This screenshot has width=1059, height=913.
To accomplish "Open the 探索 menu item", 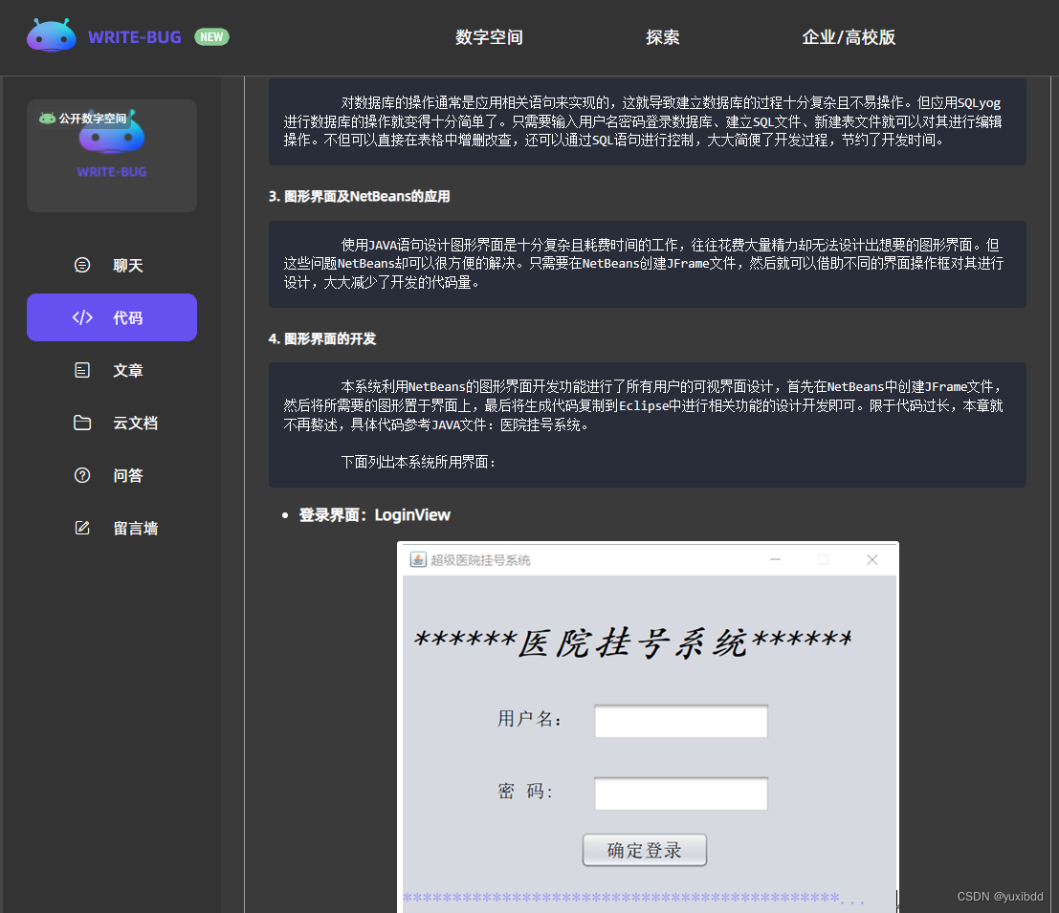I will point(663,37).
